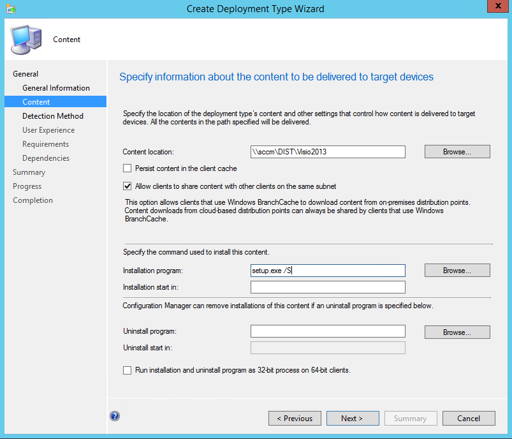Click the computer icon beside Content header

click(26, 40)
